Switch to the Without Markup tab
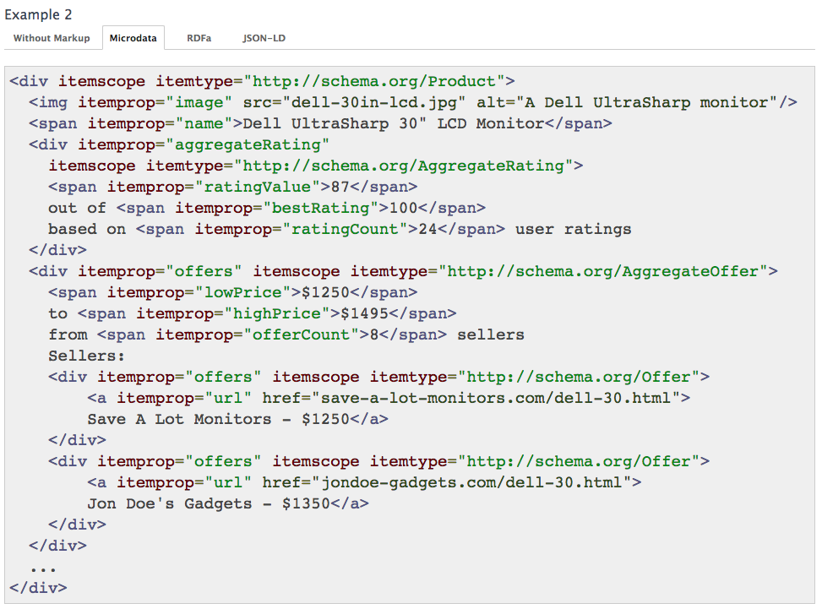 52,37
